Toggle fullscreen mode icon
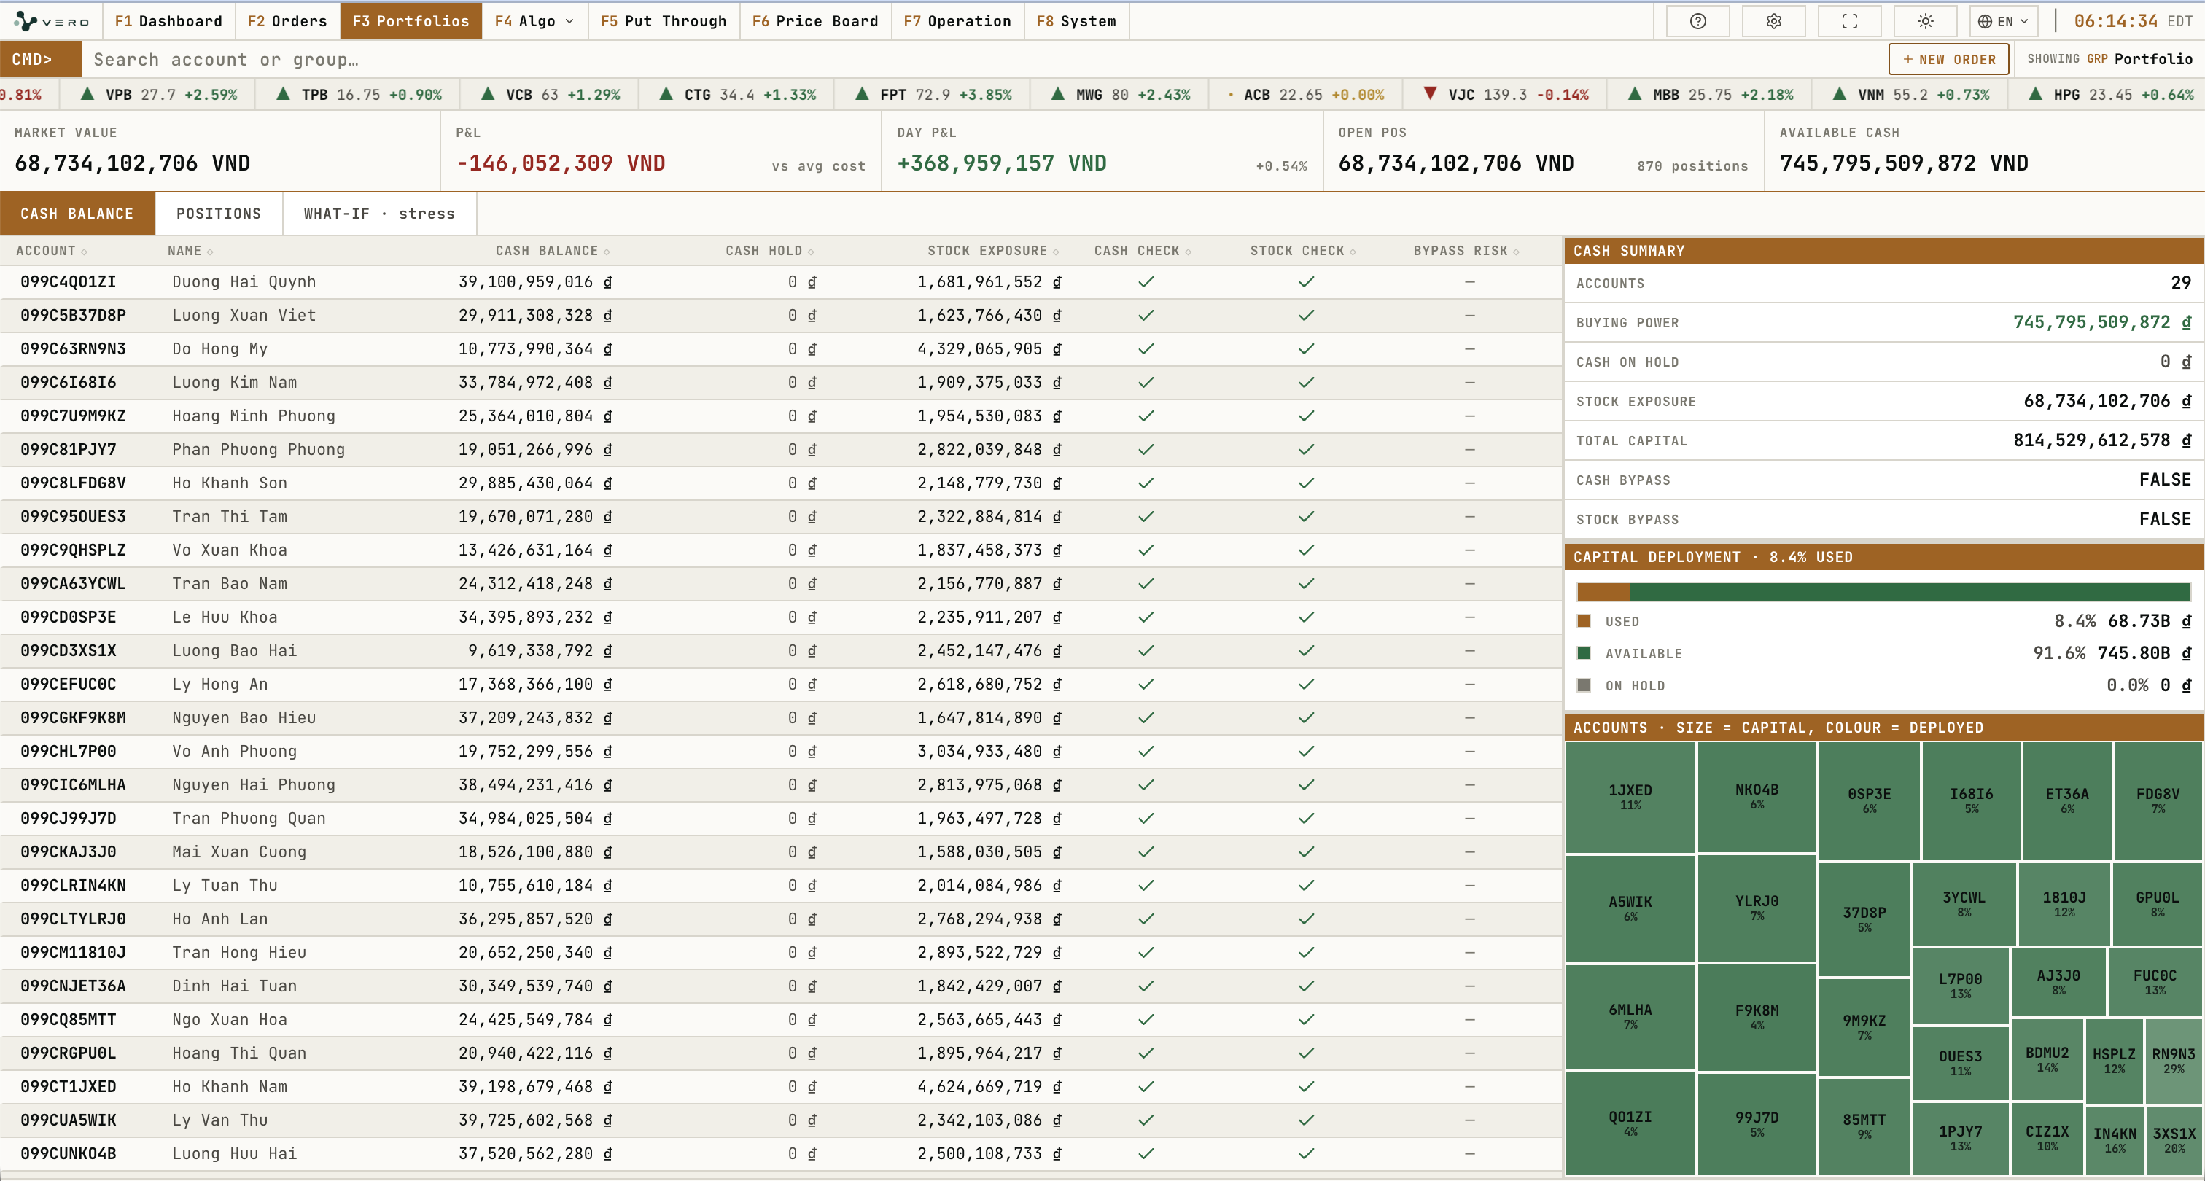2205x1181 pixels. [x=1849, y=21]
